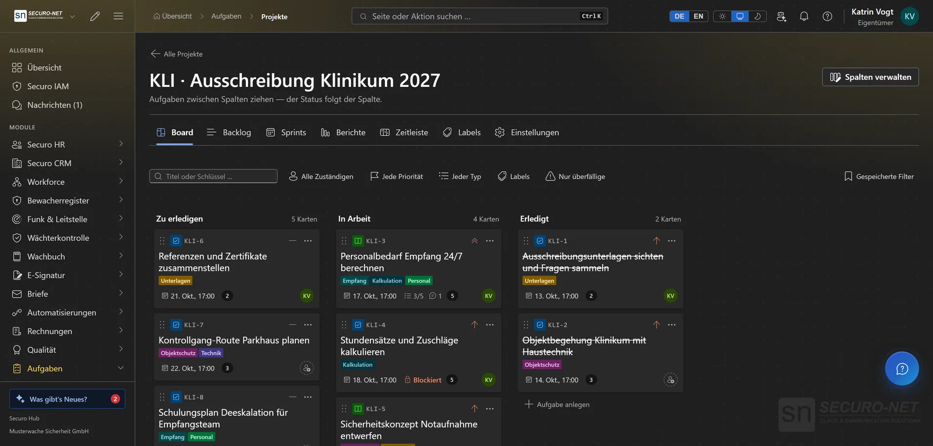Image resolution: width=933 pixels, height=446 pixels.
Task: Toggle the sidebar hamburger menu icon
Action: point(118,16)
